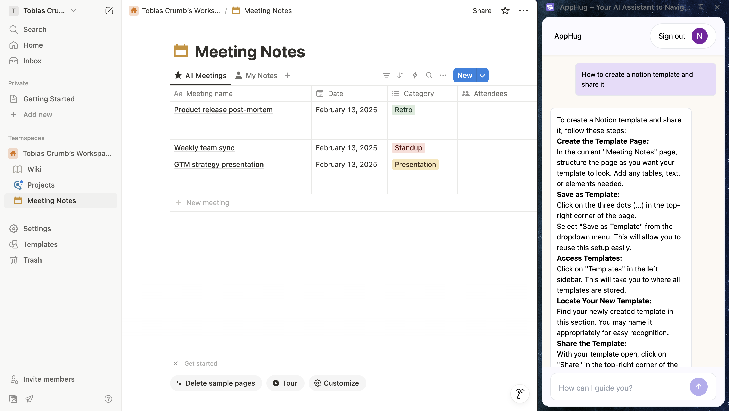
Task: Create a new page with compose icon
Action: [x=109, y=11]
